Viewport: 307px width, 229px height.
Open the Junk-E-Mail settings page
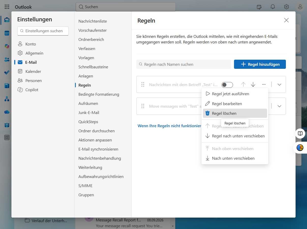[x=89, y=112]
